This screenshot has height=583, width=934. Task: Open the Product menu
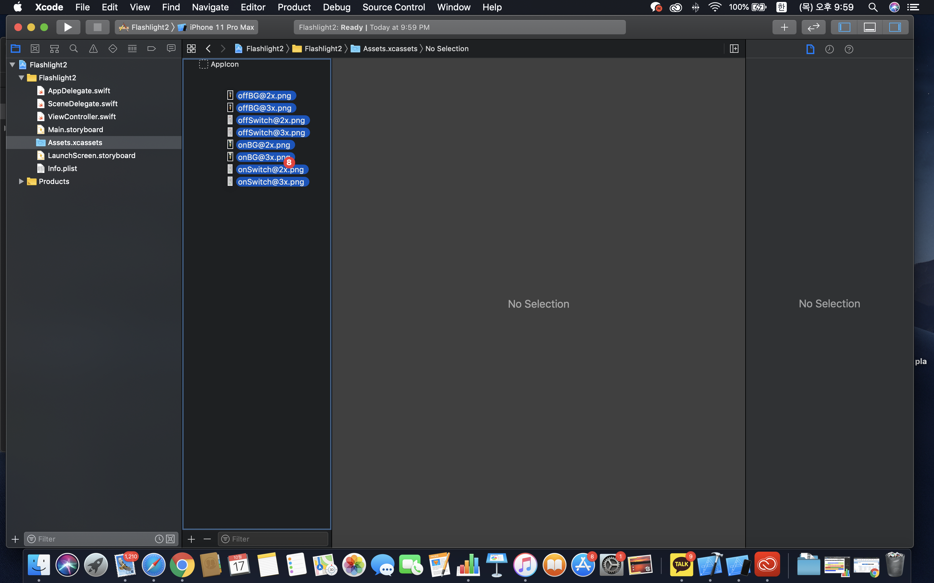[294, 7]
